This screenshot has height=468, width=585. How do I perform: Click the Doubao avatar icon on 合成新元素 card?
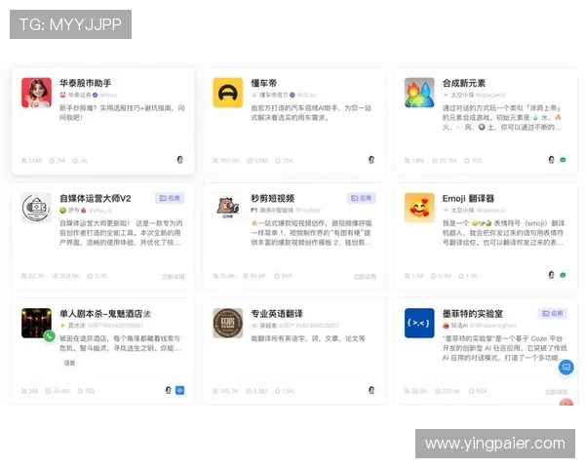click(x=552, y=160)
